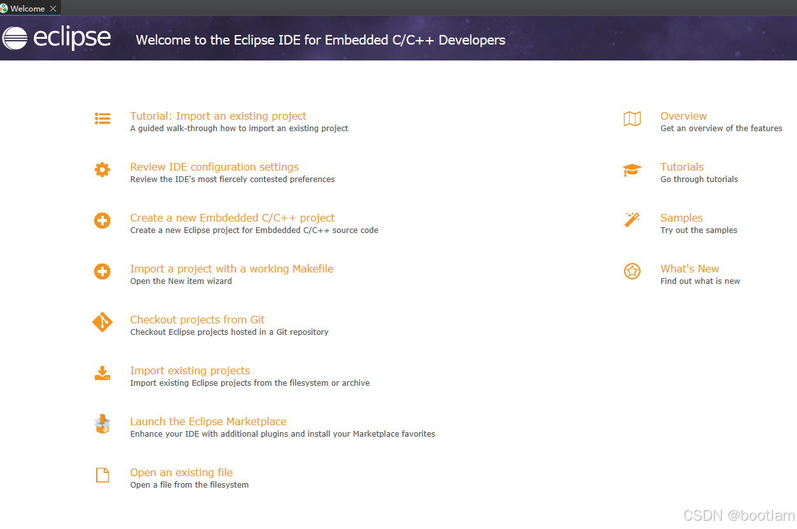The width and height of the screenshot is (797, 529).
Task: Click the Welcome tab's small Eclipse icon
Action: point(4,8)
